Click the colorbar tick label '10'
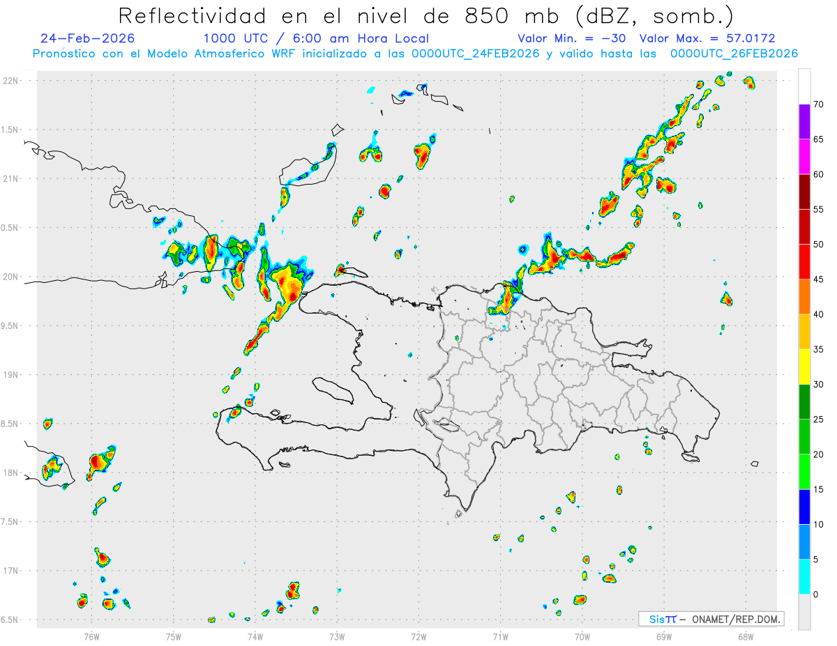 click(x=818, y=524)
